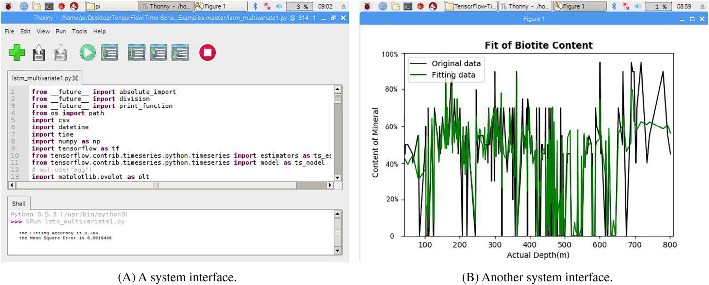Click the green plus New file icon

(x=17, y=53)
